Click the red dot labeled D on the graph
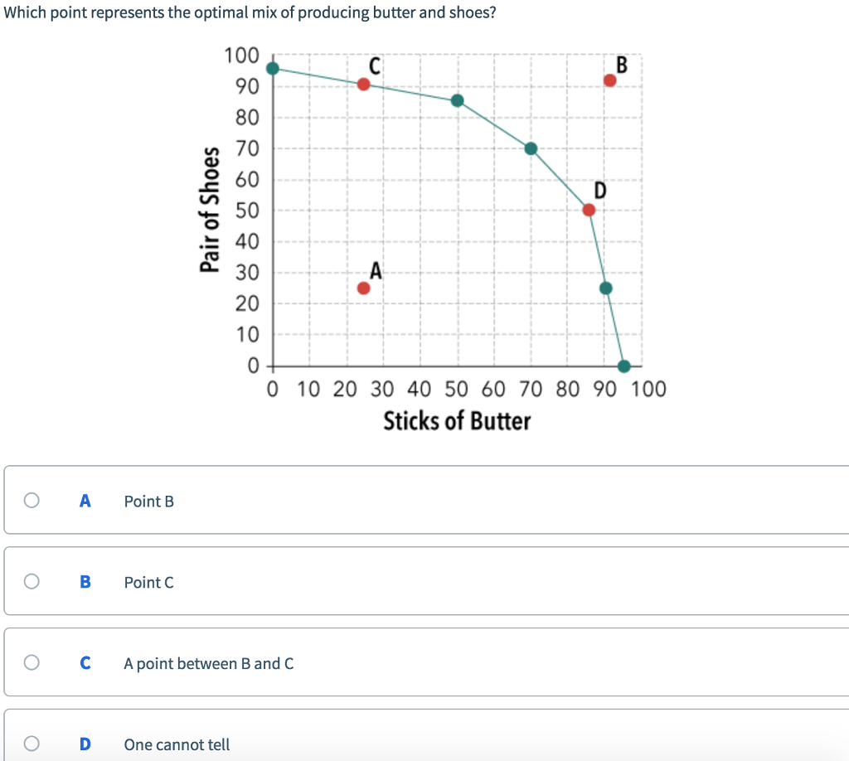The image size is (849, 761). click(588, 210)
